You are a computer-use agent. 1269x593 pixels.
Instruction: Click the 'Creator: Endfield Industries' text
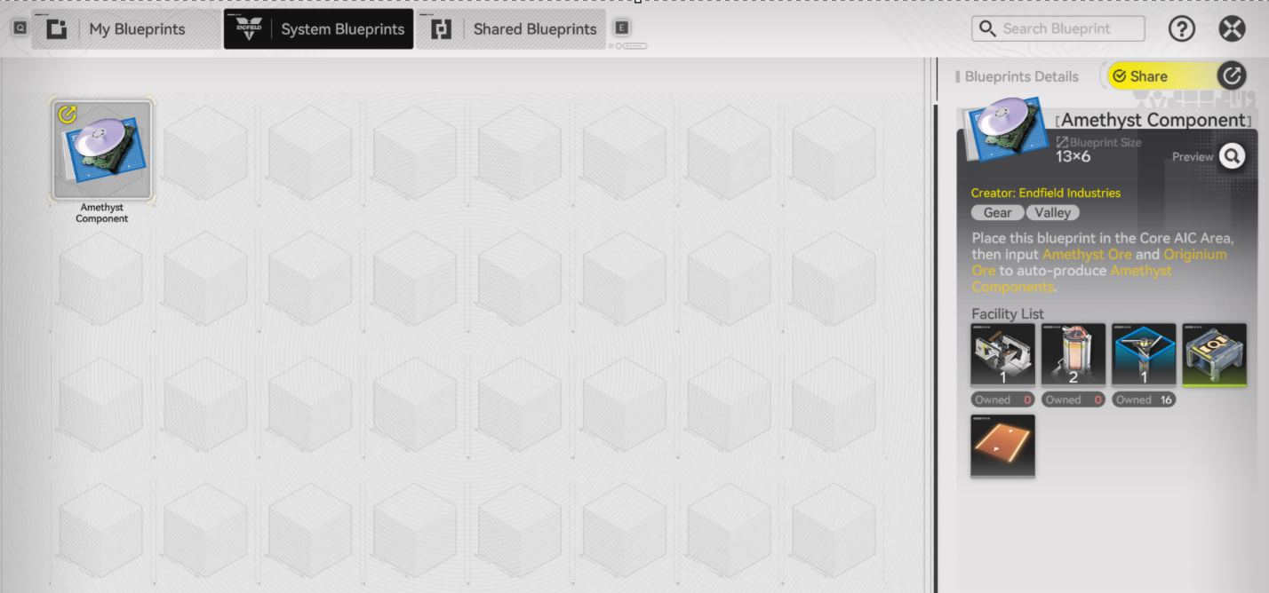(x=1046, y=193)
